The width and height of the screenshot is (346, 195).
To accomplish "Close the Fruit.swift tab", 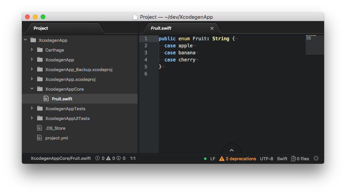I will (212, 28).
